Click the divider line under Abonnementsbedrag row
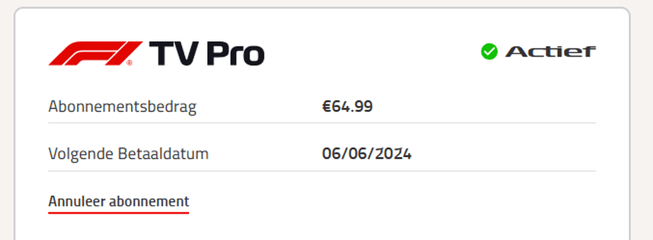The height and width of the screenshot is (240, 653). 322,123
